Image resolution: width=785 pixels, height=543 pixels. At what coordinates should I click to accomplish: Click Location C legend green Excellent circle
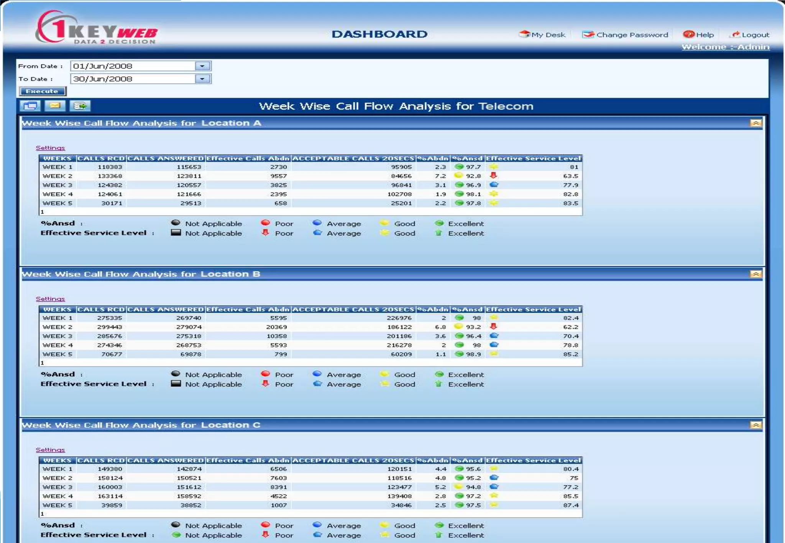tap(439, 525)
